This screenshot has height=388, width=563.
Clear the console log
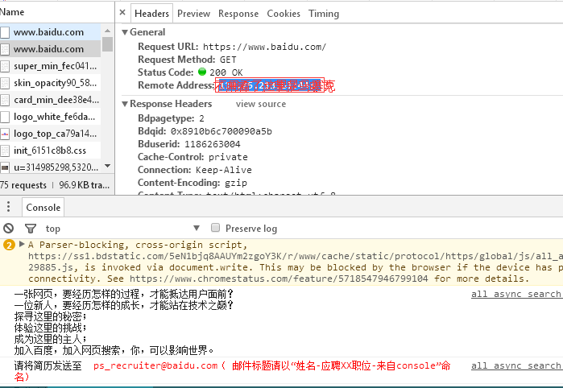(x=9, y=229)
